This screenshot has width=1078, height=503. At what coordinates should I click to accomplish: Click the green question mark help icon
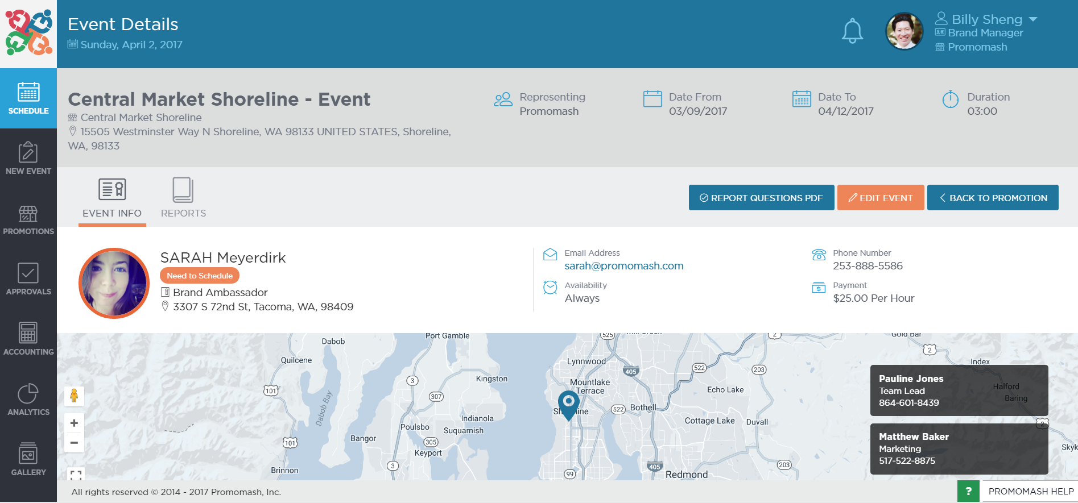[968, 492]
